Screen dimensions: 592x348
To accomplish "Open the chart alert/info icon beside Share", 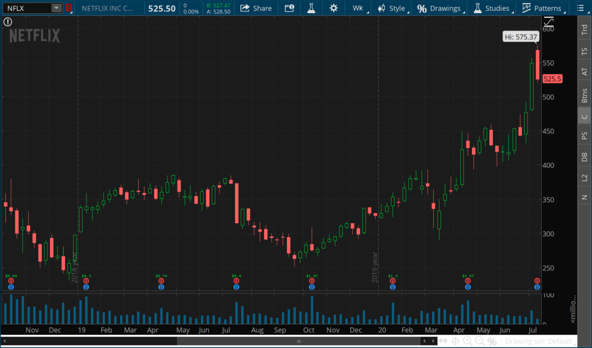I will 290,8.
